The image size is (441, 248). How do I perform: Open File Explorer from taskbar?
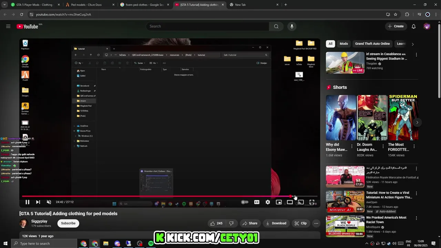tap(106, 244)
